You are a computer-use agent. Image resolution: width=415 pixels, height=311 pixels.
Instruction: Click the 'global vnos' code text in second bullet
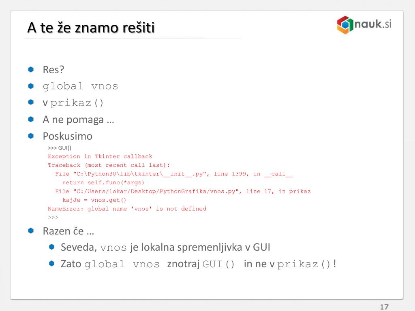(81, 86)
